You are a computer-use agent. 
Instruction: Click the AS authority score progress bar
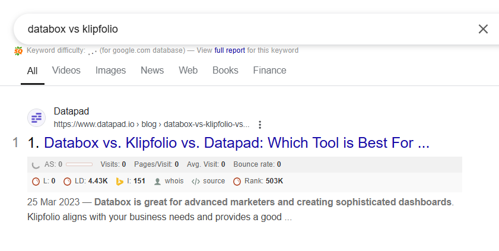(x=80, y=164)
